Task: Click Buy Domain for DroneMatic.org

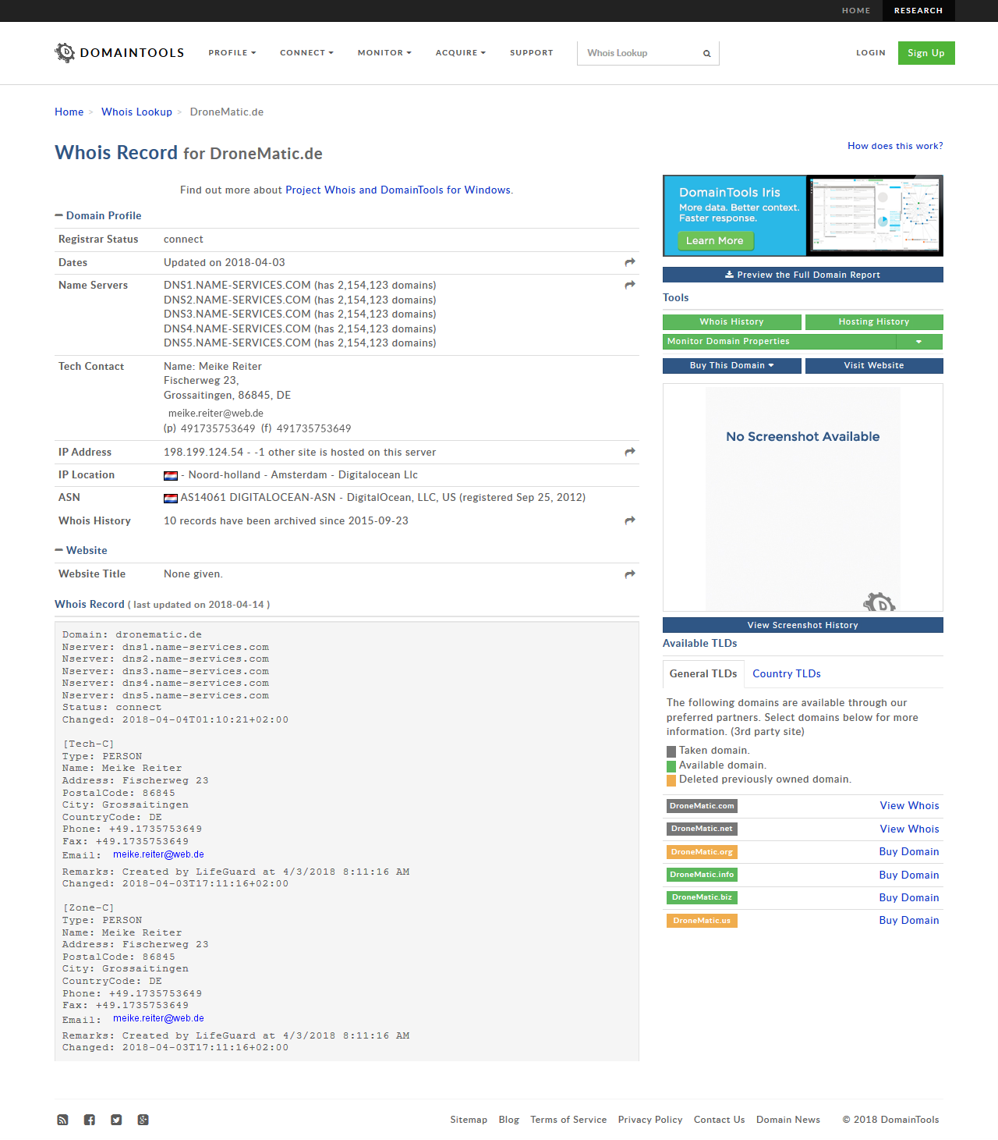Action: coord(909,852)
